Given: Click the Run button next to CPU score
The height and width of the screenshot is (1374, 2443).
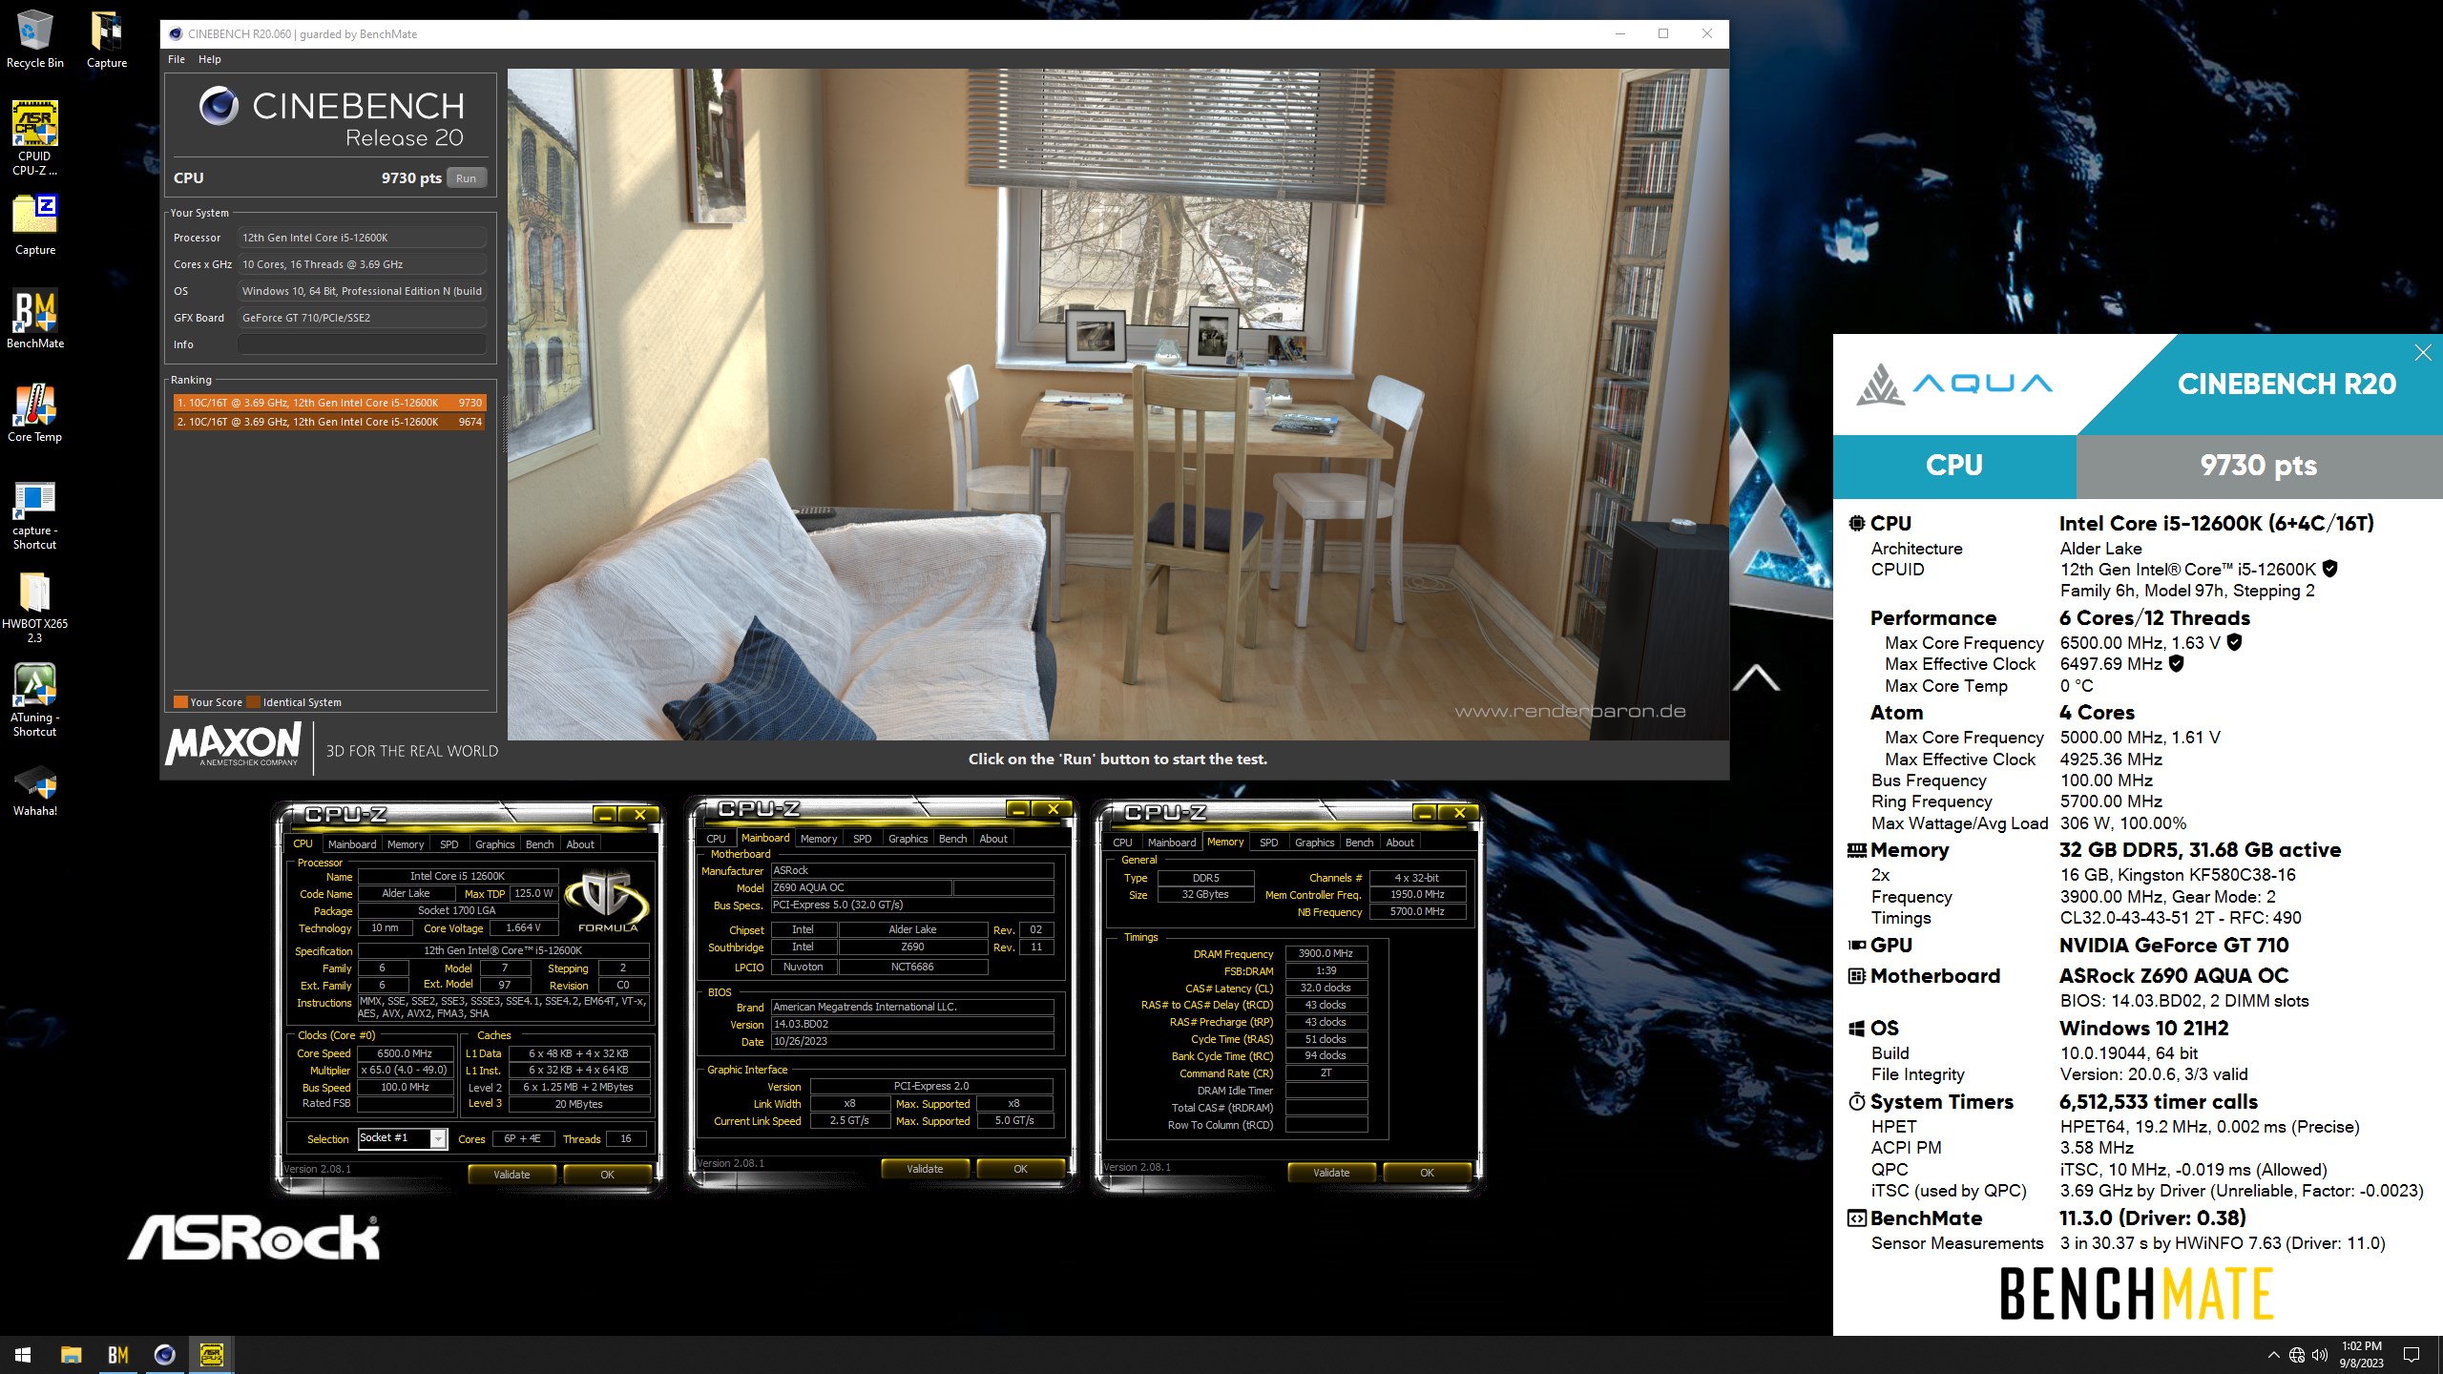Looking at the screenshot, I should pos(466,178).
